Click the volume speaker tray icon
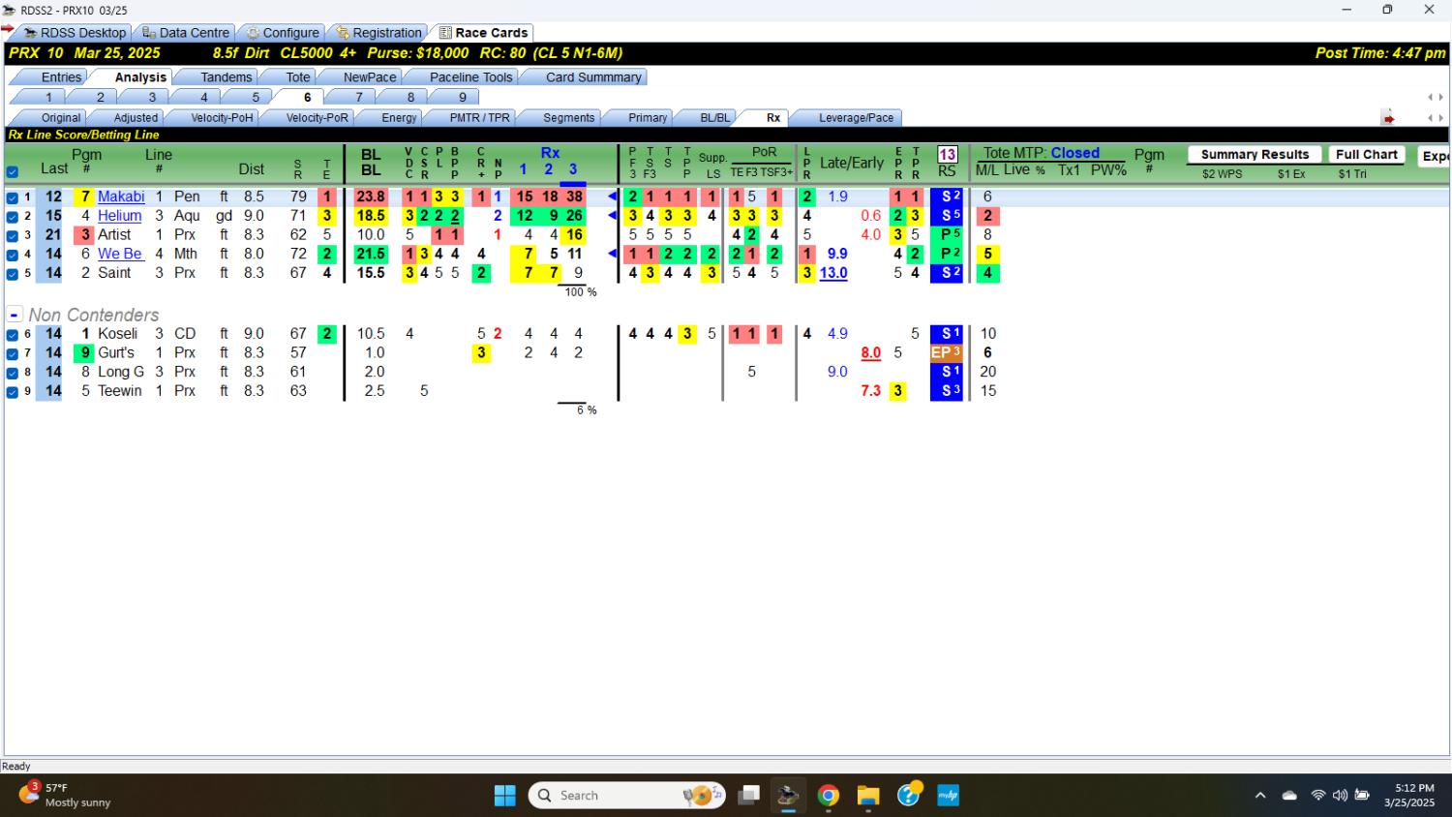The height and width of the screenshot is (817, 1452). pos(1340,796)
